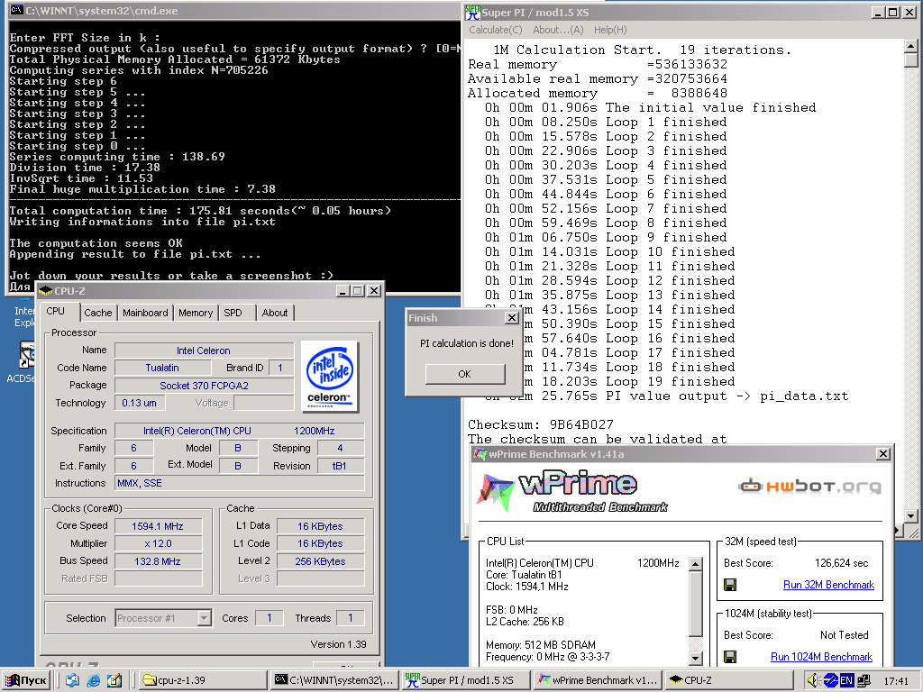Click the Level 2 cache 256 KBytes
Image resolution: width=923 pixels, height=692 pixels.
coord(320,561)
